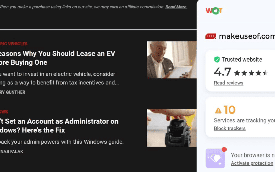The height and width of the screenshot is (172, 275).
Task: Click the 4.7 star rating stars
Action: 251,73
